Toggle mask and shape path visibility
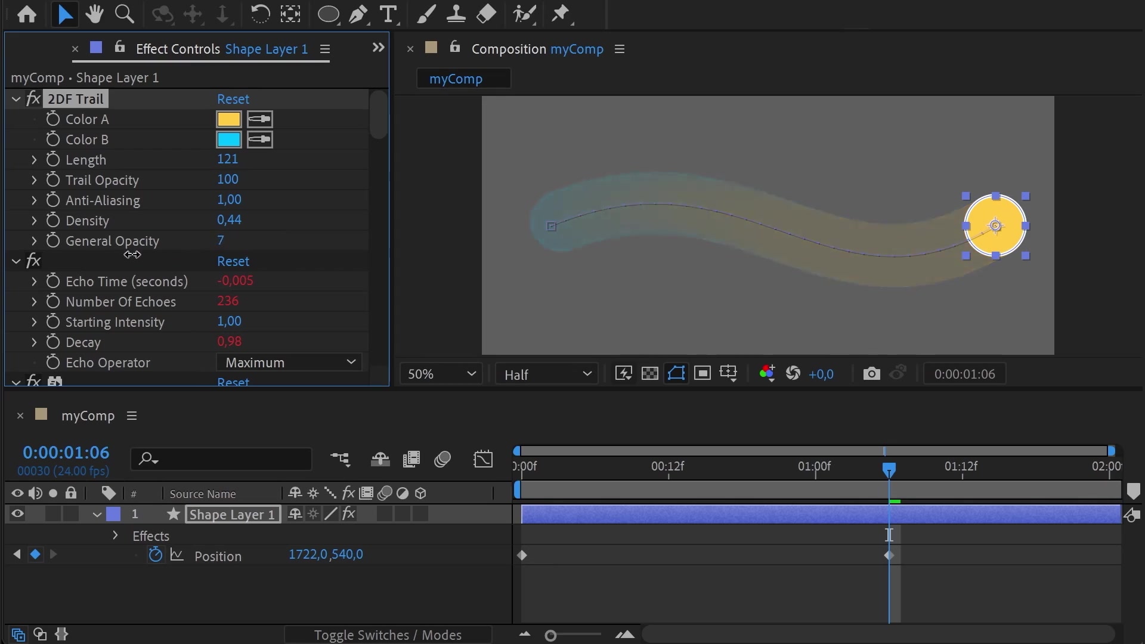1145x644 pixels. pos(676,374)
